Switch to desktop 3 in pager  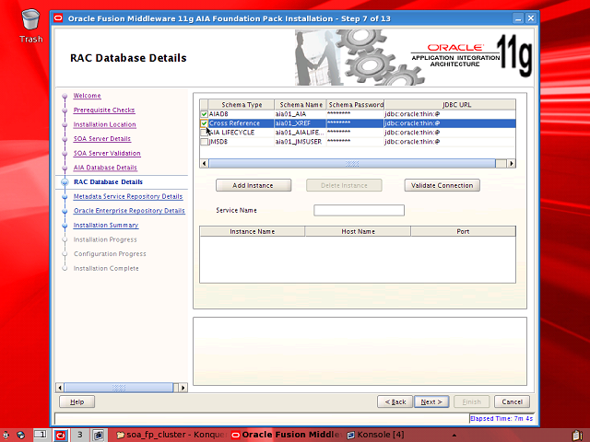[80, 435]
